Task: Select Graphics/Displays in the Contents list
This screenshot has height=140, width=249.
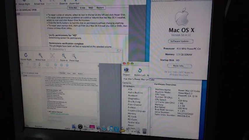Action: point(137,111)
